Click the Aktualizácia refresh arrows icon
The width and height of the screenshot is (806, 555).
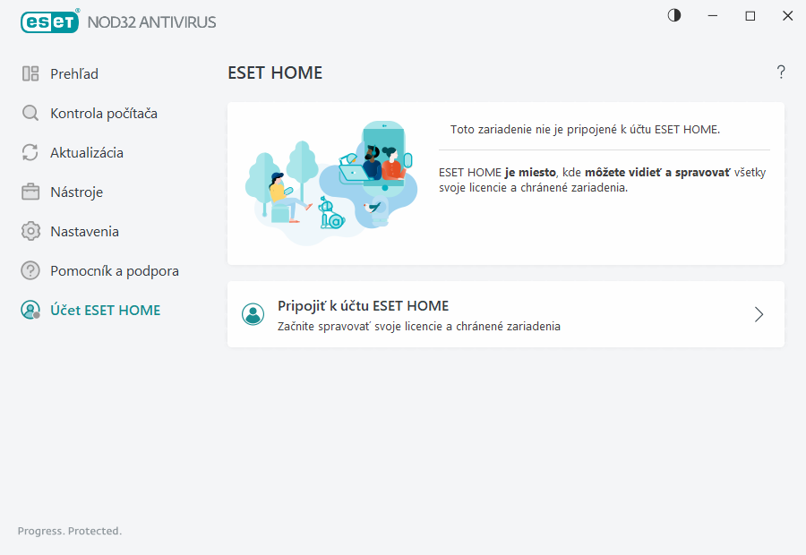(x=30, y=153)
